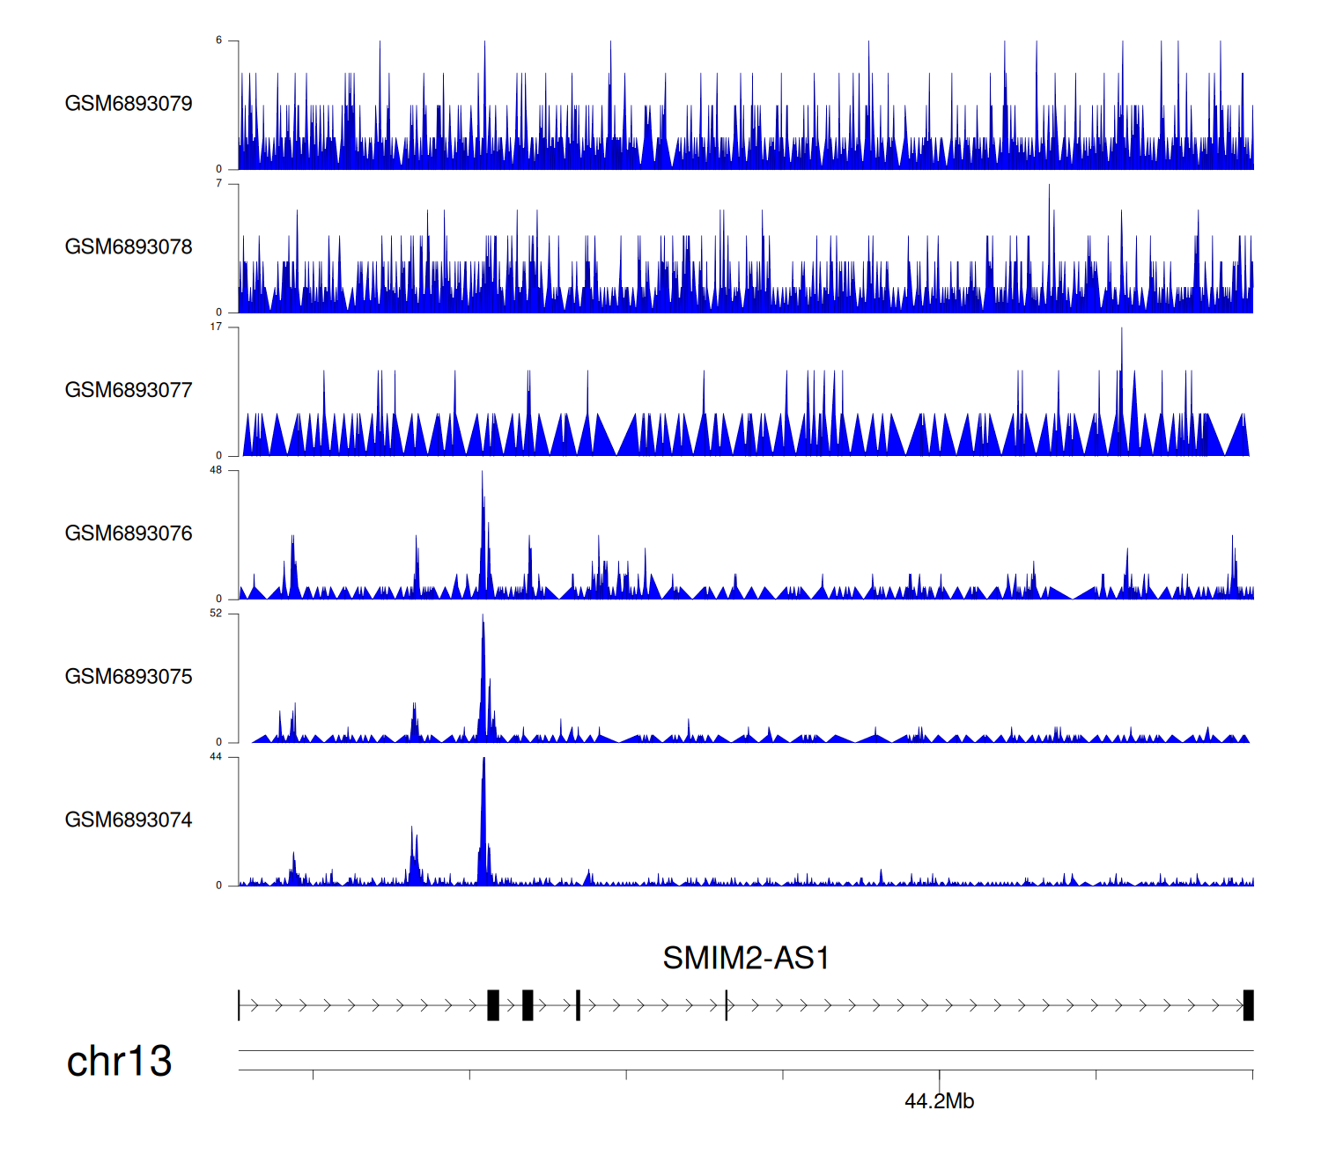Viewport: 1321px width, 1162px height.
Task: Click the 44.2Mb axis position label
Action: click(x=939, y=1102)
